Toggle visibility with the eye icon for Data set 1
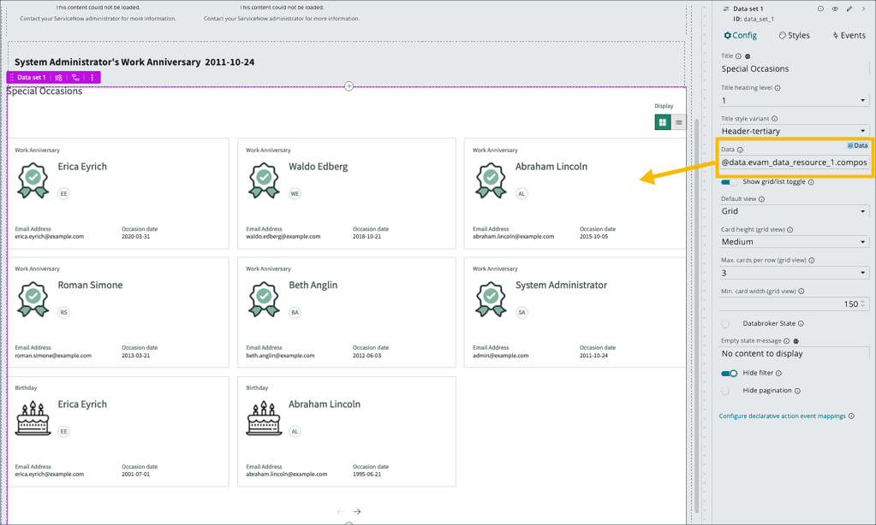 tap(835, 9)
